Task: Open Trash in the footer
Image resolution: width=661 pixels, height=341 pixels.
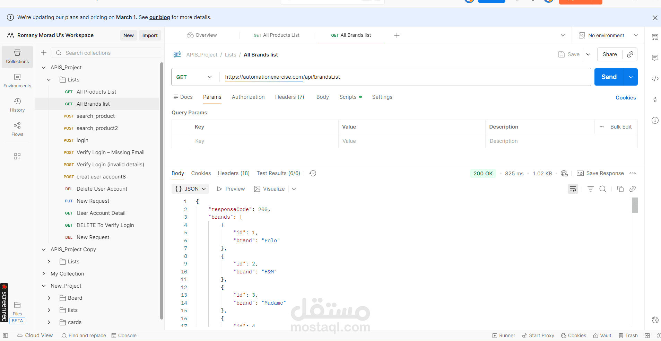Action: [x=628, y=335]
